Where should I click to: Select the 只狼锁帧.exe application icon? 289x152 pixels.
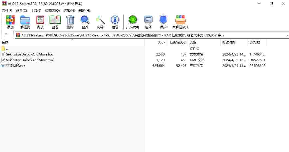pos(3,66)
